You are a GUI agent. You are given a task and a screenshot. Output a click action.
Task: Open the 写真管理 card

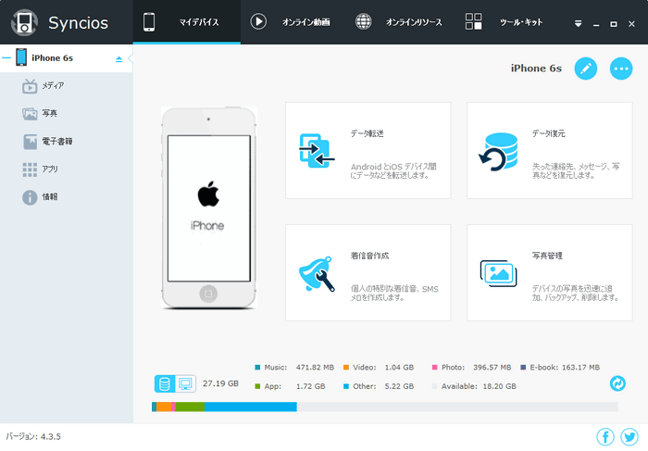tap(550, 272)
